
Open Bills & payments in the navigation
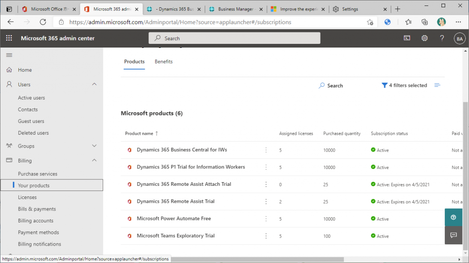coord(37,209)
